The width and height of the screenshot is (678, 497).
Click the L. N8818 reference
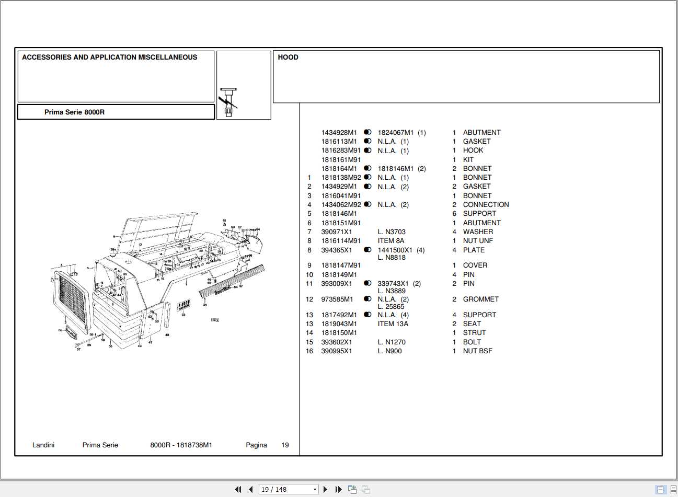pyautogui.click(x=392, y=257)
